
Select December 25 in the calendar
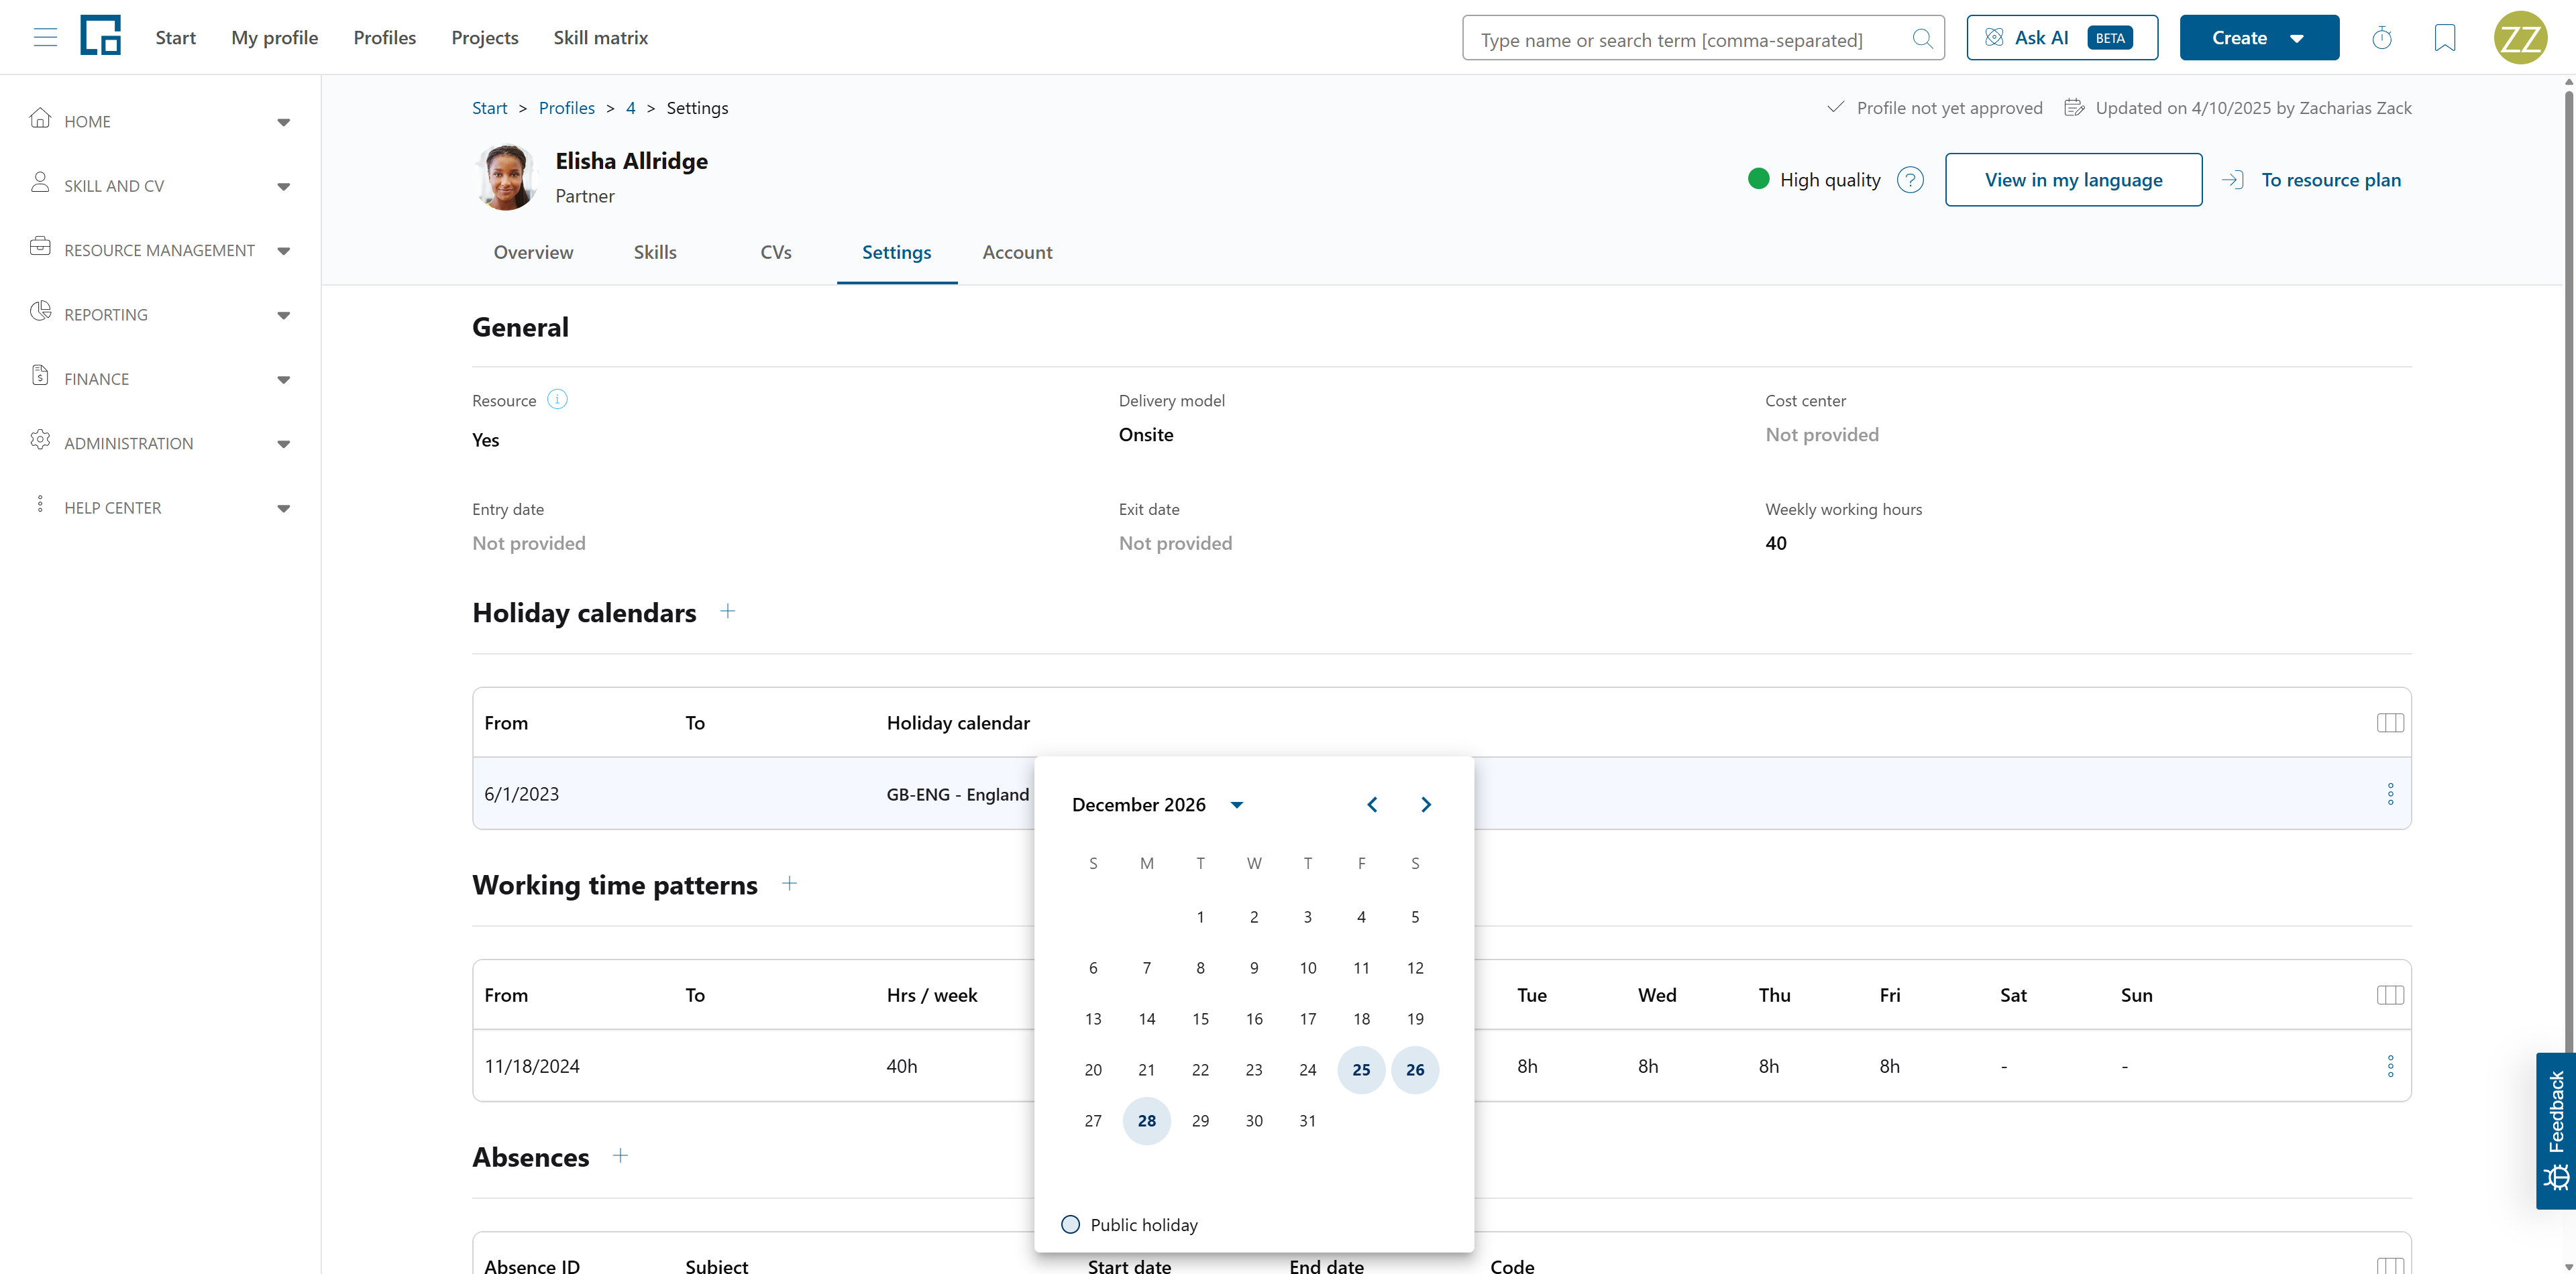pyautogui.click(x=1361, y=1070)
